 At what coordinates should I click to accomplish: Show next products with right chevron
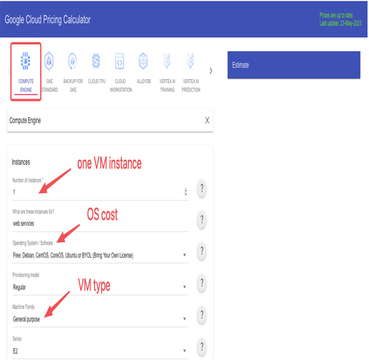211,71
